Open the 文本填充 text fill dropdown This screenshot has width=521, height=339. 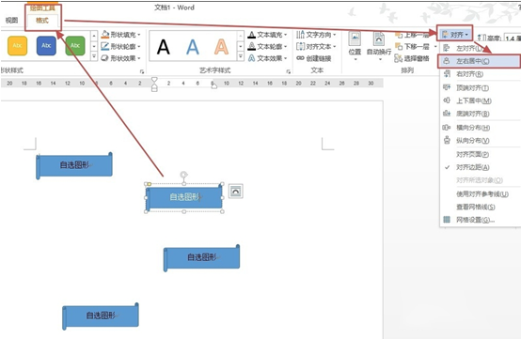(267, 35)
